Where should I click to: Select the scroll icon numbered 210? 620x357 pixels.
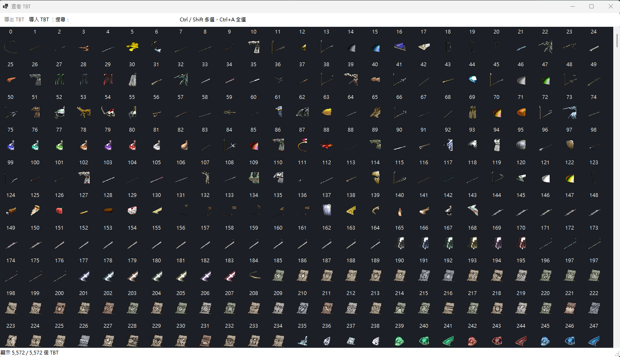click(x=302, y=308)
